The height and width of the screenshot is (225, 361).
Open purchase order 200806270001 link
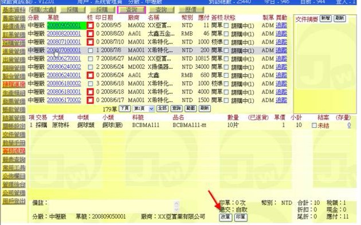click(x=64, y=58)
